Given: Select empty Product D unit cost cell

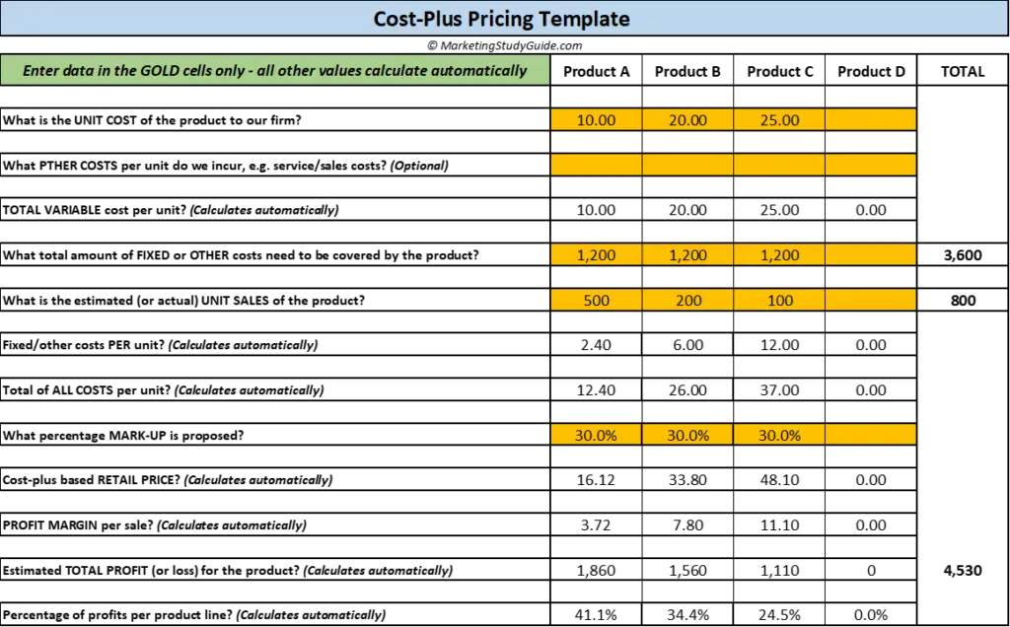Looking at the screenshot, I should click(870, 119).
